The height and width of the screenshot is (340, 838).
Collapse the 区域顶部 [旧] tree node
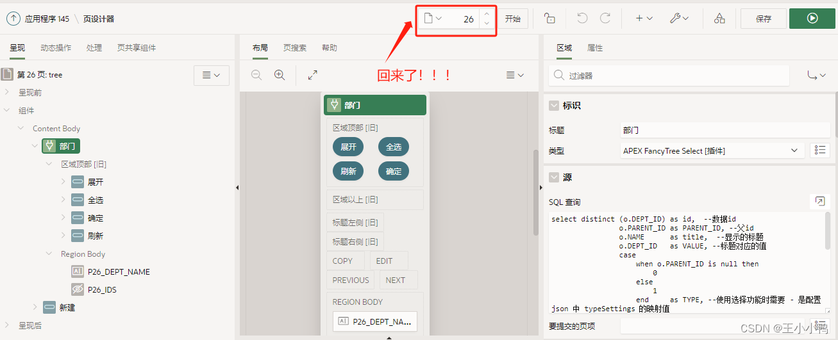[x=49, y=165]
